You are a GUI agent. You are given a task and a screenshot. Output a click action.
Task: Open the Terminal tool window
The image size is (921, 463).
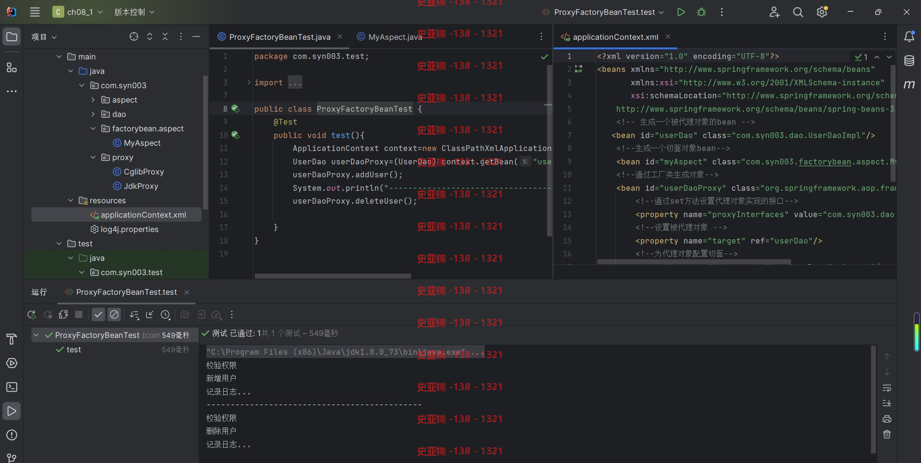pos(12,387)
